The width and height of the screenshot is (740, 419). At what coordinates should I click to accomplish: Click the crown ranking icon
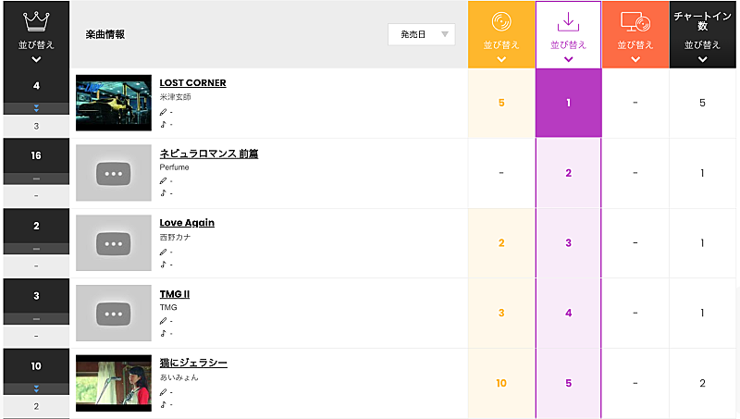pos(35,21)
